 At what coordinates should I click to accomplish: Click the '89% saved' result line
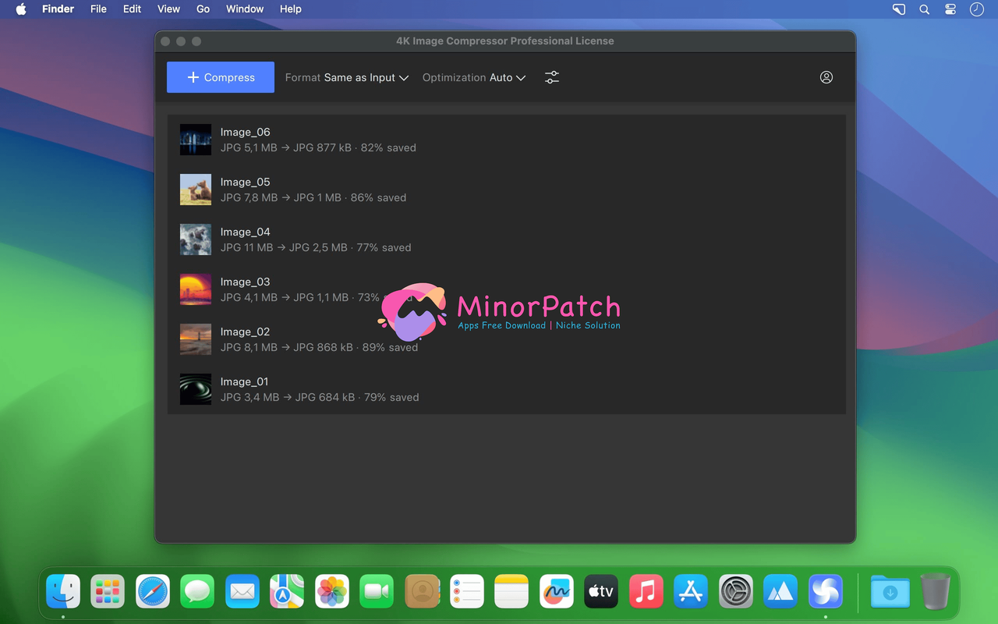(319, 347)
